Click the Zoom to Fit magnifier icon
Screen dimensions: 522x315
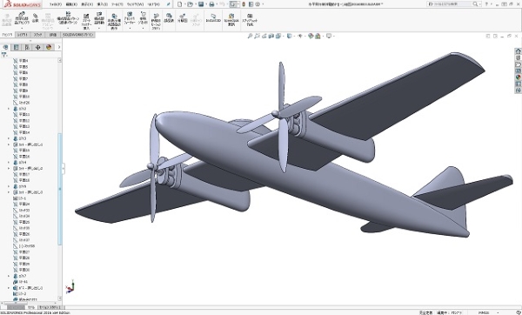tap(250, 36)
